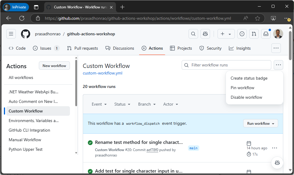Open the create-new dropdown caret in header
The height and width of the screenshot is (175, 294).
click(230, 34)
